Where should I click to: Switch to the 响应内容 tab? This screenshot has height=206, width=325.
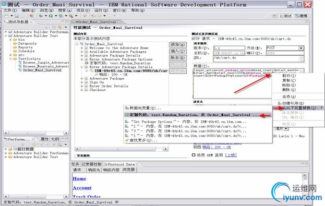click(x=111, y=169)
